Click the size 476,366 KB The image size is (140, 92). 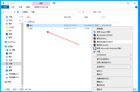106,25
